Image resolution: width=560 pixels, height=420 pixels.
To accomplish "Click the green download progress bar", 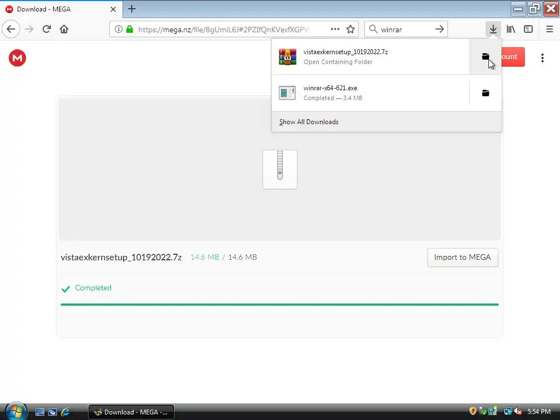I will (279, 305).
